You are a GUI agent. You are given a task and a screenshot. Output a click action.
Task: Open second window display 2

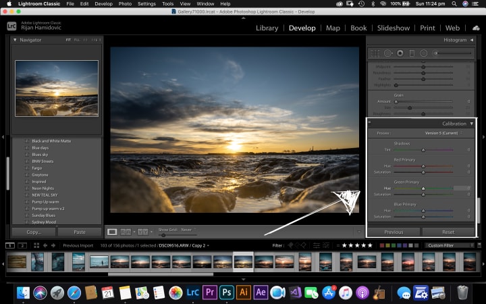pos(22,245)
